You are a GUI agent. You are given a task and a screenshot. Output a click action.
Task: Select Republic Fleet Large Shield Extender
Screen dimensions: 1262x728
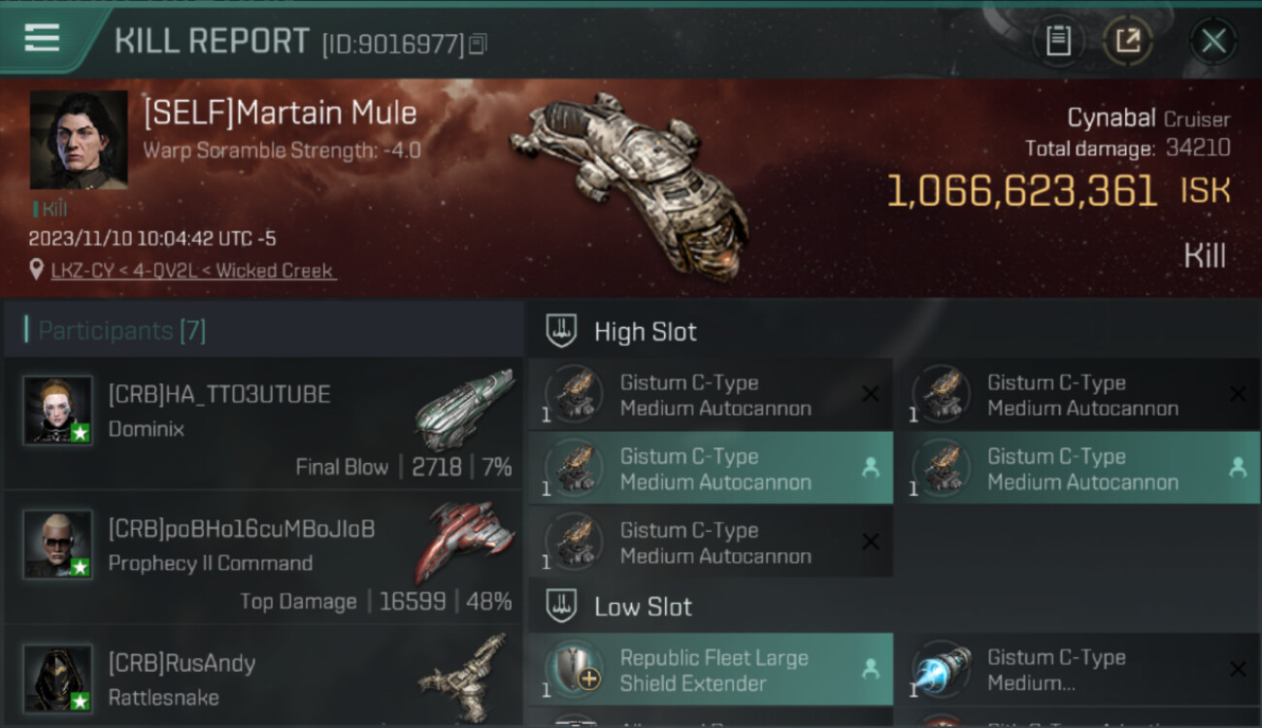[711, 670]
